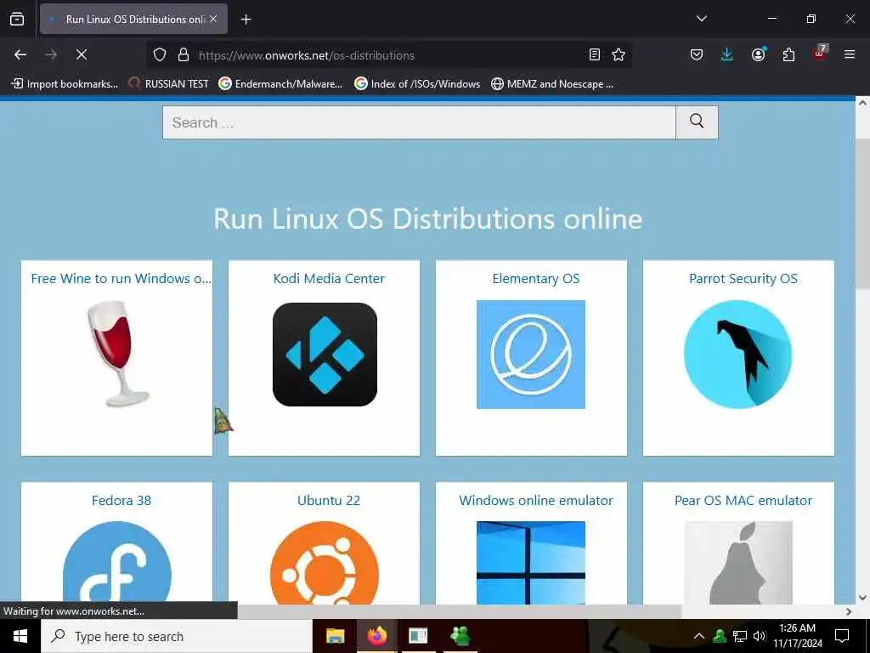
Task: Open the Ubuntu 22 title link
Action: point(329,500)
